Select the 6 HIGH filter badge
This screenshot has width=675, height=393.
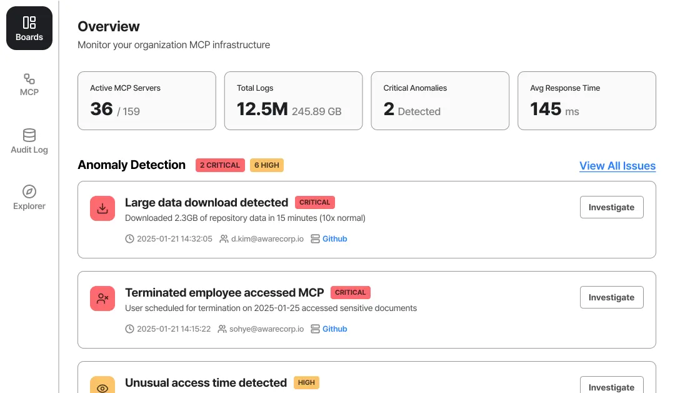pos(266,165)
